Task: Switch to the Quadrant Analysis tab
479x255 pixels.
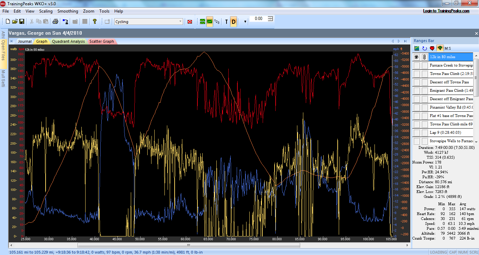Action: [68, 41]
